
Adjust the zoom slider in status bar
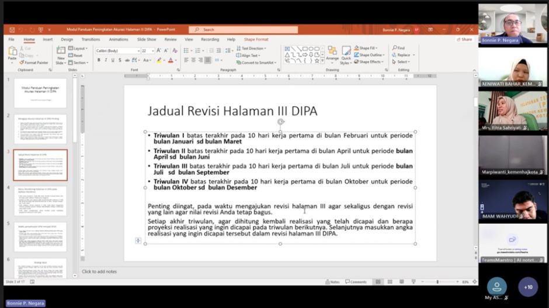coord(437,282)
